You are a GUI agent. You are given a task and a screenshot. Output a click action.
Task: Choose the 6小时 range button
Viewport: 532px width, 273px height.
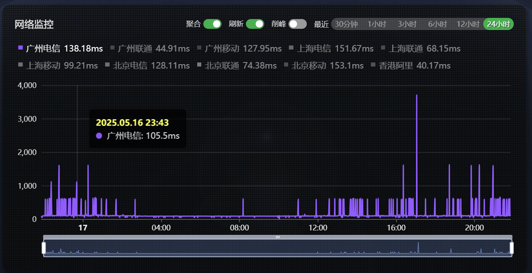(x=437, y=24)
